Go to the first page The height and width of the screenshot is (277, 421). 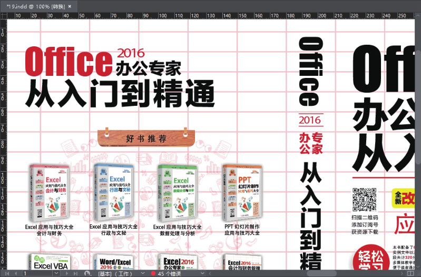[x=7, y=273]
